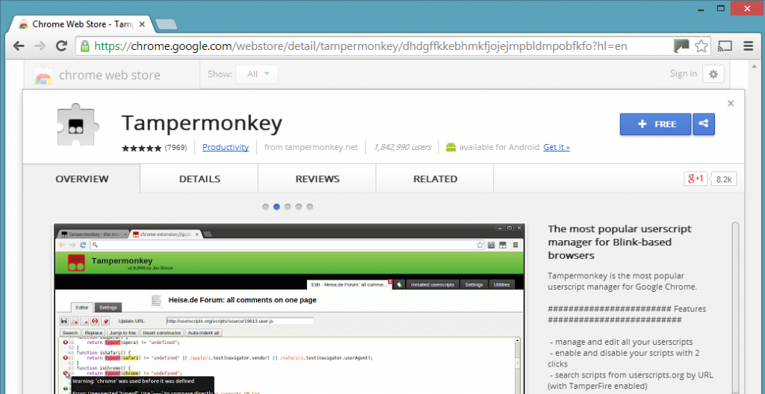Switch to the Related tab
Image resolution: width=765 pixels, height=394 pixels.
tap(436, 179)
